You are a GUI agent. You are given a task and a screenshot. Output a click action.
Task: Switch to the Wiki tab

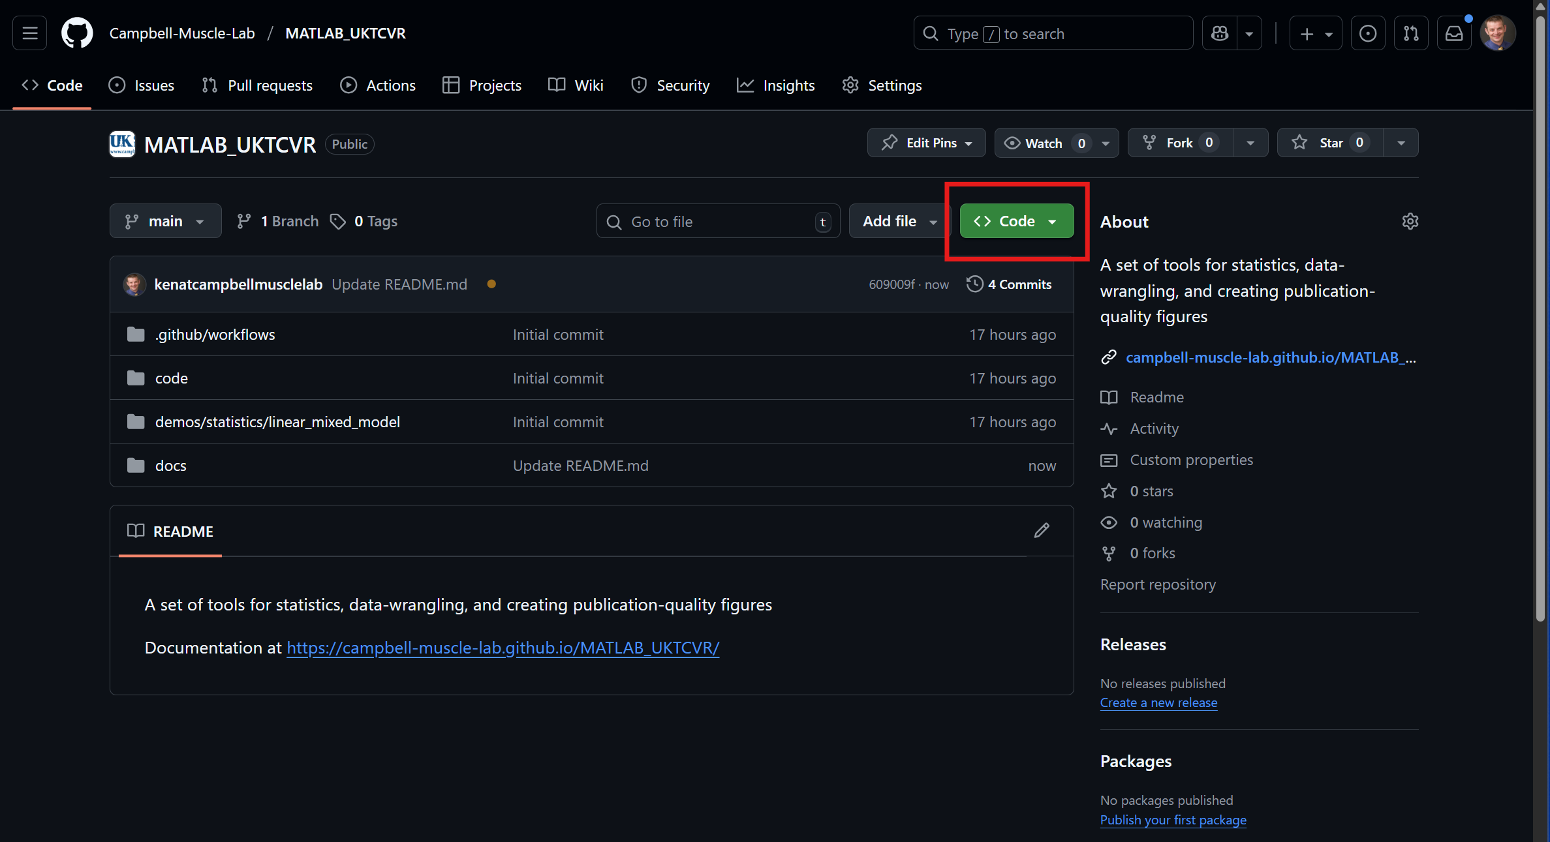tap(576, 85)
